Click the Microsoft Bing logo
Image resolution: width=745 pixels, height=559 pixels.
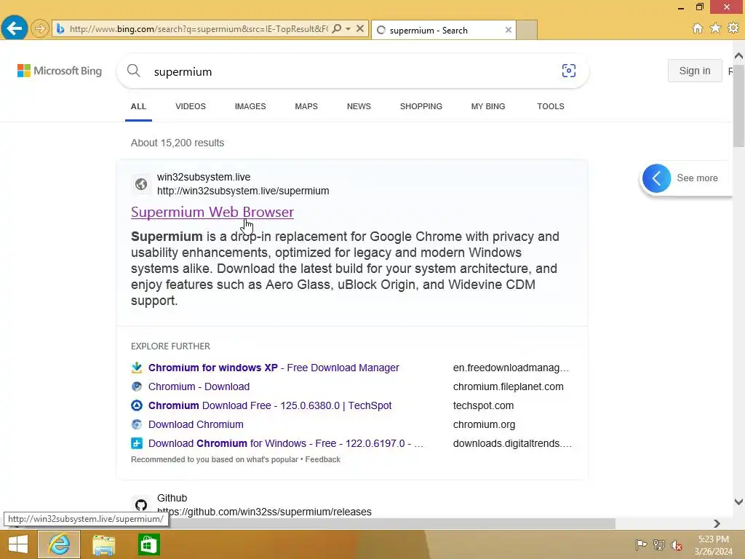tap(60, 71)
